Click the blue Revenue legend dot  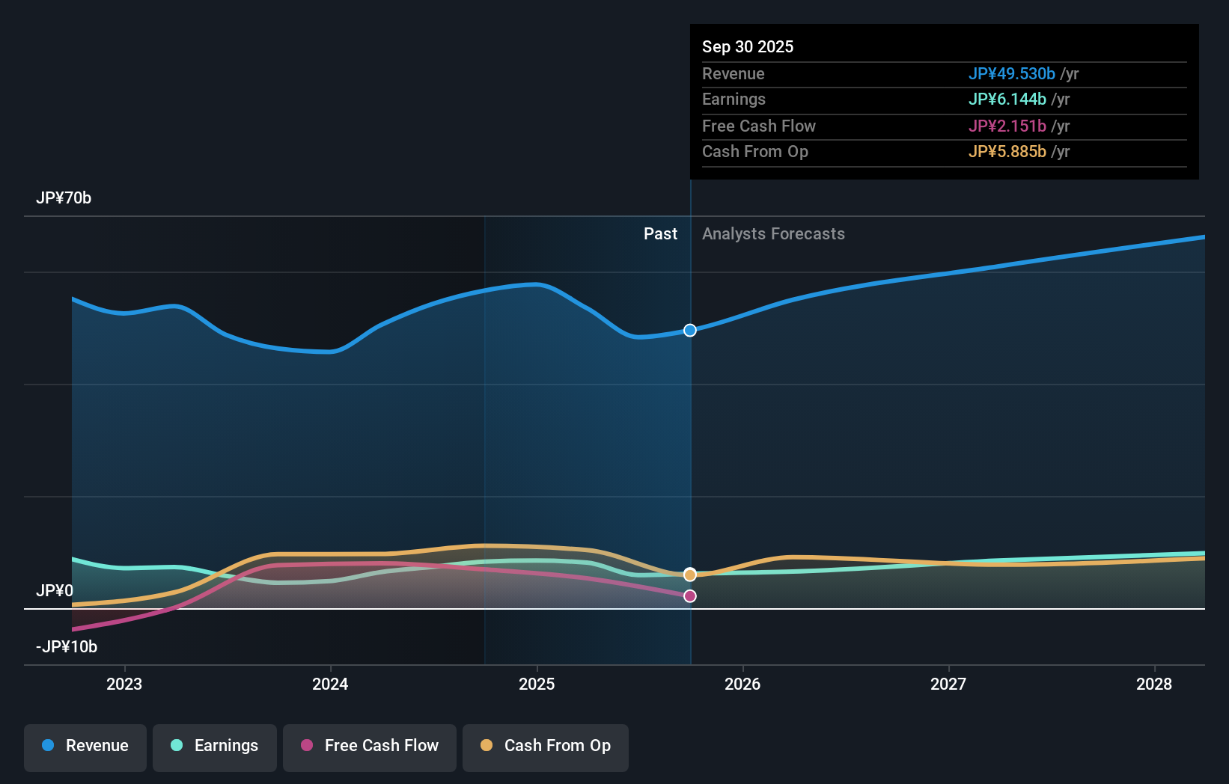click(x=47, y=746)
